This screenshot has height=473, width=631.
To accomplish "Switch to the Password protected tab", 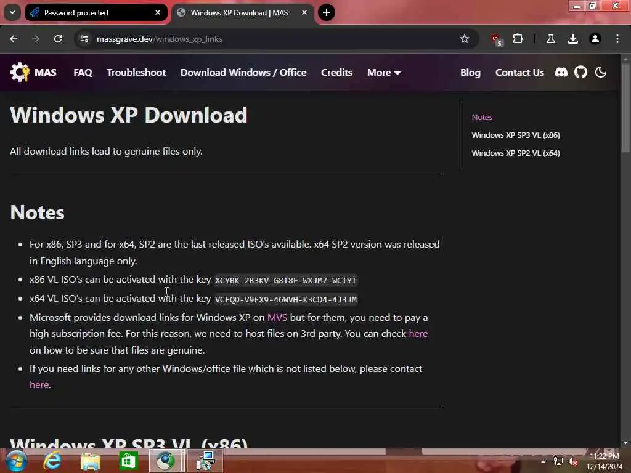I will (x=96, y=12).
